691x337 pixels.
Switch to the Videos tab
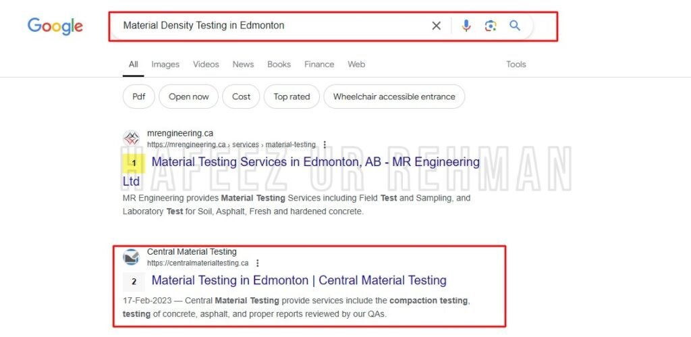206,64
